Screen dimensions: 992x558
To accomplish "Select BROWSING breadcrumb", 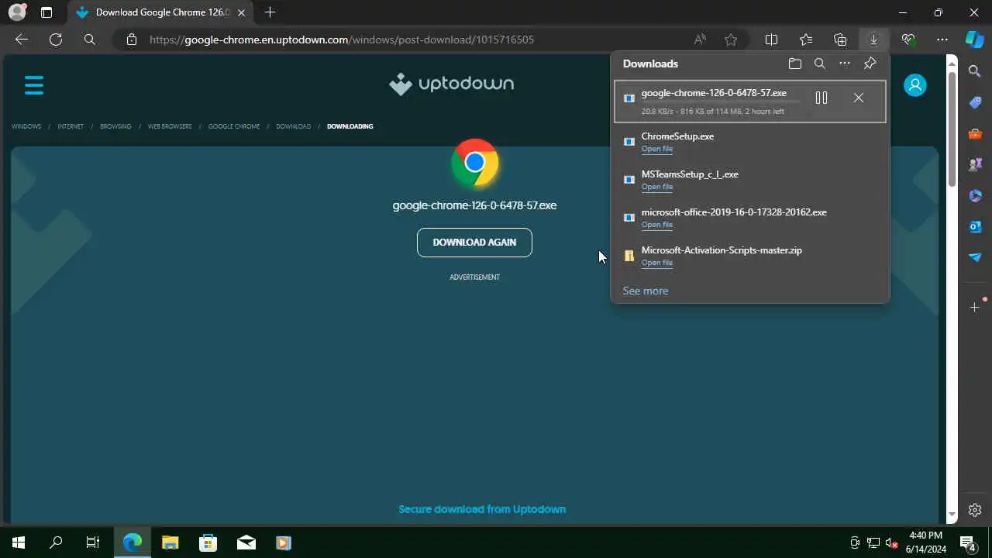I will (x=115, y=126).
